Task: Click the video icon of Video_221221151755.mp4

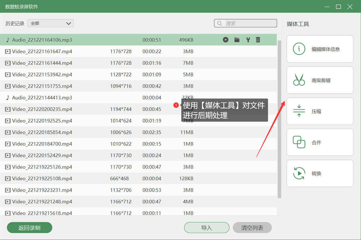Action: (x=8, y=86)
